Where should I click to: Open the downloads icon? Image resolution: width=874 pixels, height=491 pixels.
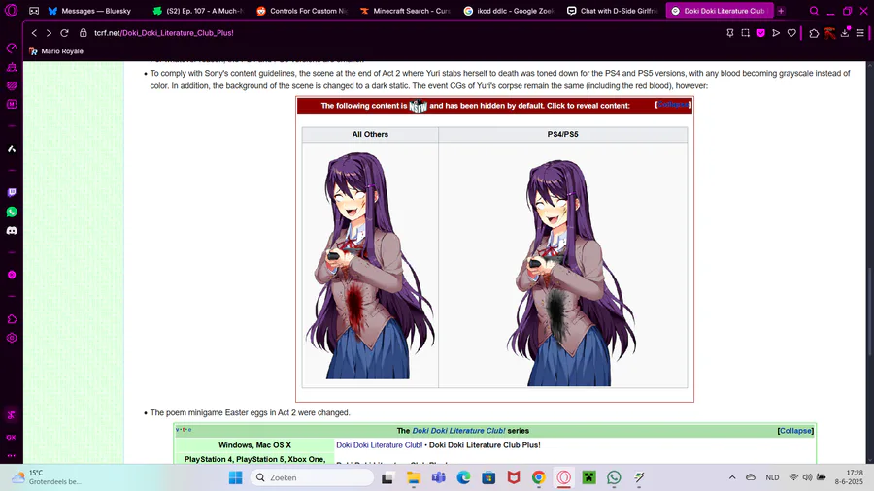[845, 33]
